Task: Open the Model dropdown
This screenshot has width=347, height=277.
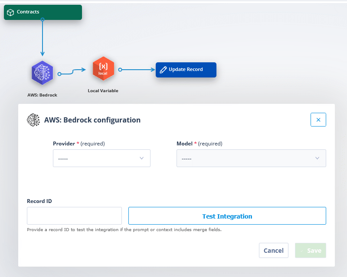Action: [x=251, y=158]
